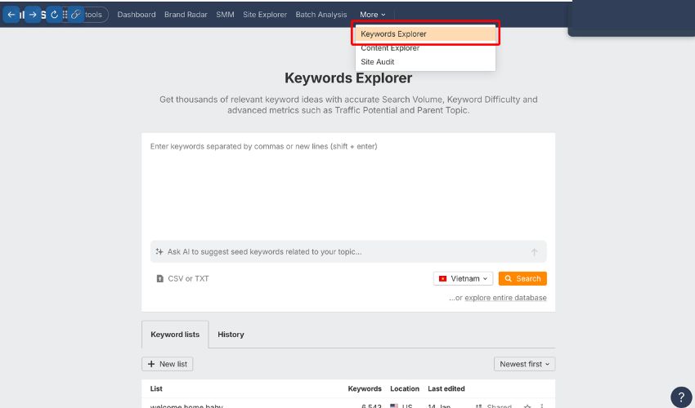Open the help question mark button
Image resolution: width=695 pixels, height=408 pixels.
tap(681, 397)
